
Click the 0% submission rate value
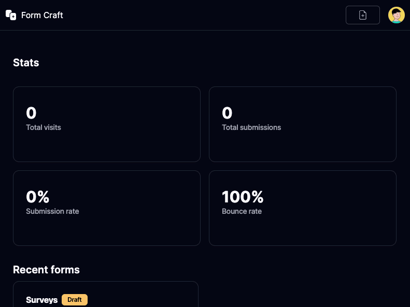pos(37,197)
